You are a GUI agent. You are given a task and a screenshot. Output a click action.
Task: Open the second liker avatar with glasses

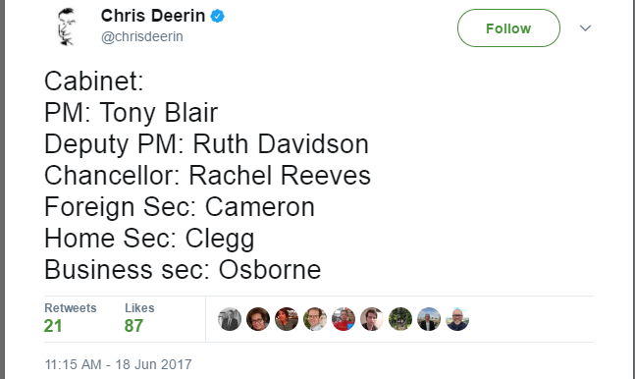point(258,319)
